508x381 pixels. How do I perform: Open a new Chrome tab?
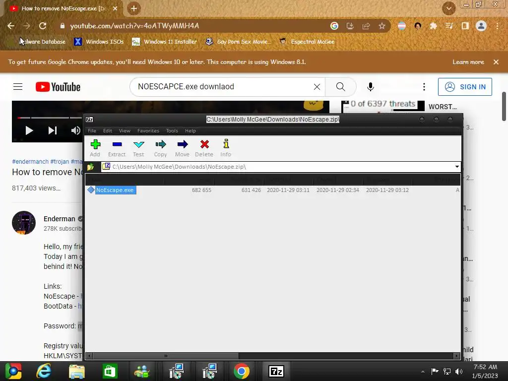click(134, 8)
